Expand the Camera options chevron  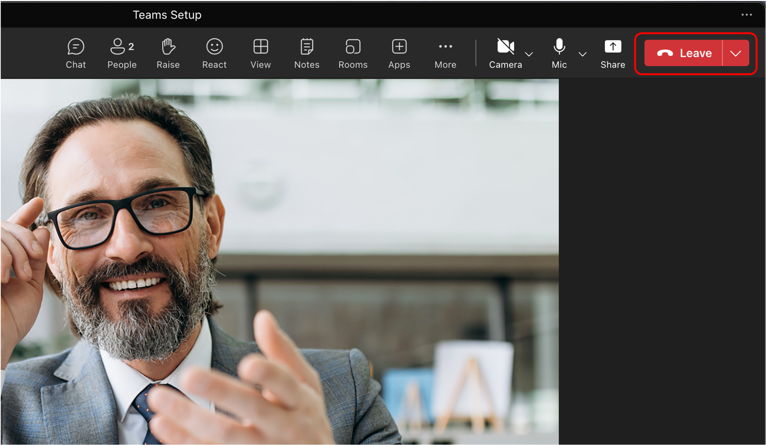(x=529, y=54)
